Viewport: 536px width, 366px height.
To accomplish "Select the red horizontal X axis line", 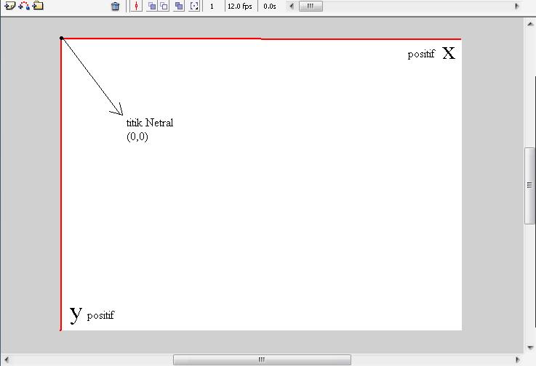I will tap(262, 39).
